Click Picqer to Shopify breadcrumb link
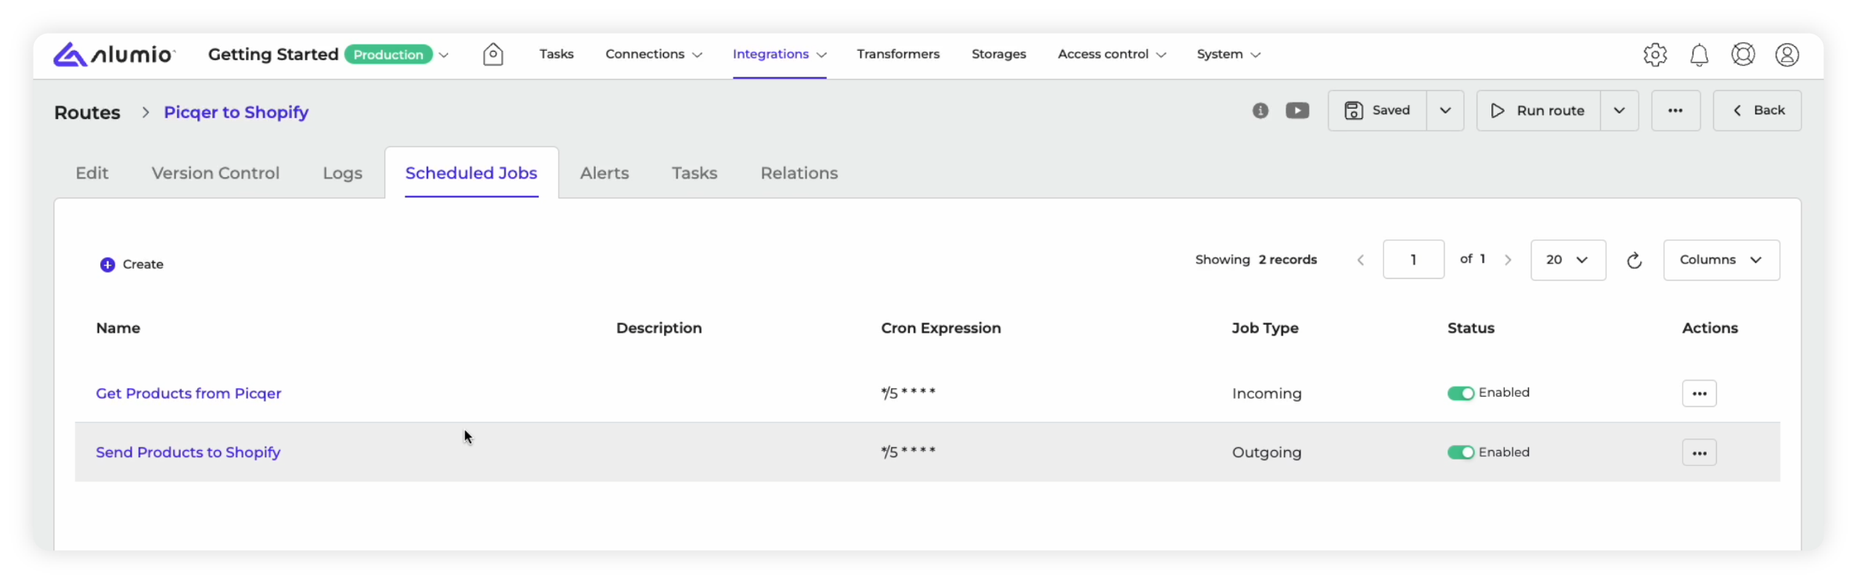 [236, 112]
